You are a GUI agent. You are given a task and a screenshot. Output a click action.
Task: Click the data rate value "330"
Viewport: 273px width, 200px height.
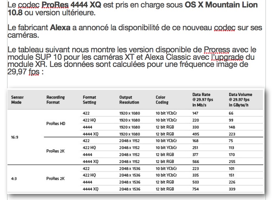(196, 127)
